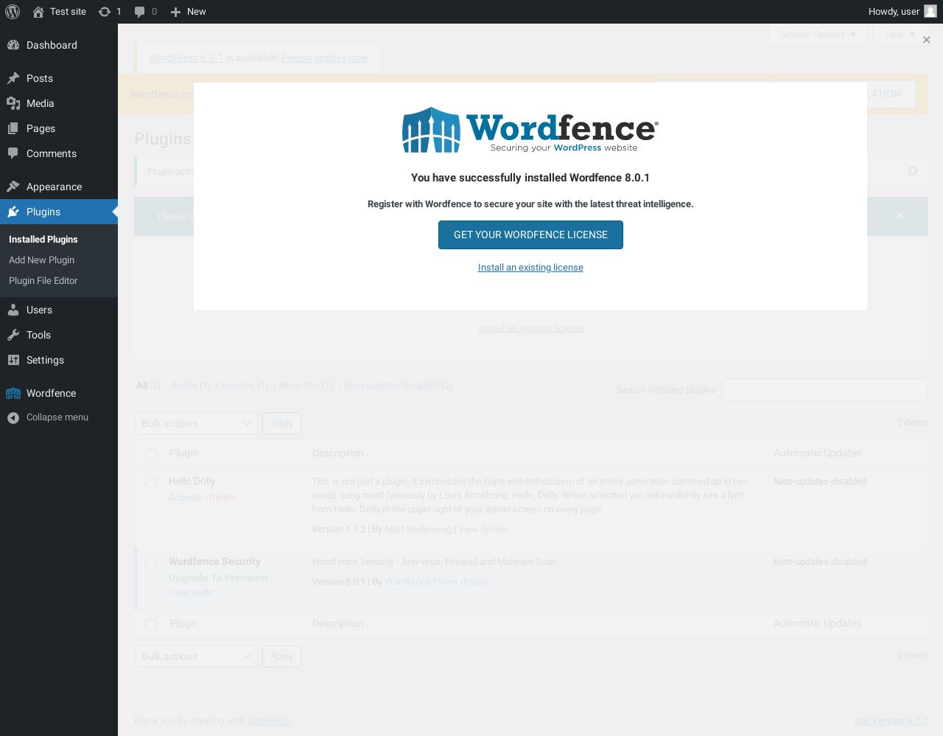Viewport: 943px width, 736px height.
Task: Click the Search installed plugins field
Action: point(824,389)
